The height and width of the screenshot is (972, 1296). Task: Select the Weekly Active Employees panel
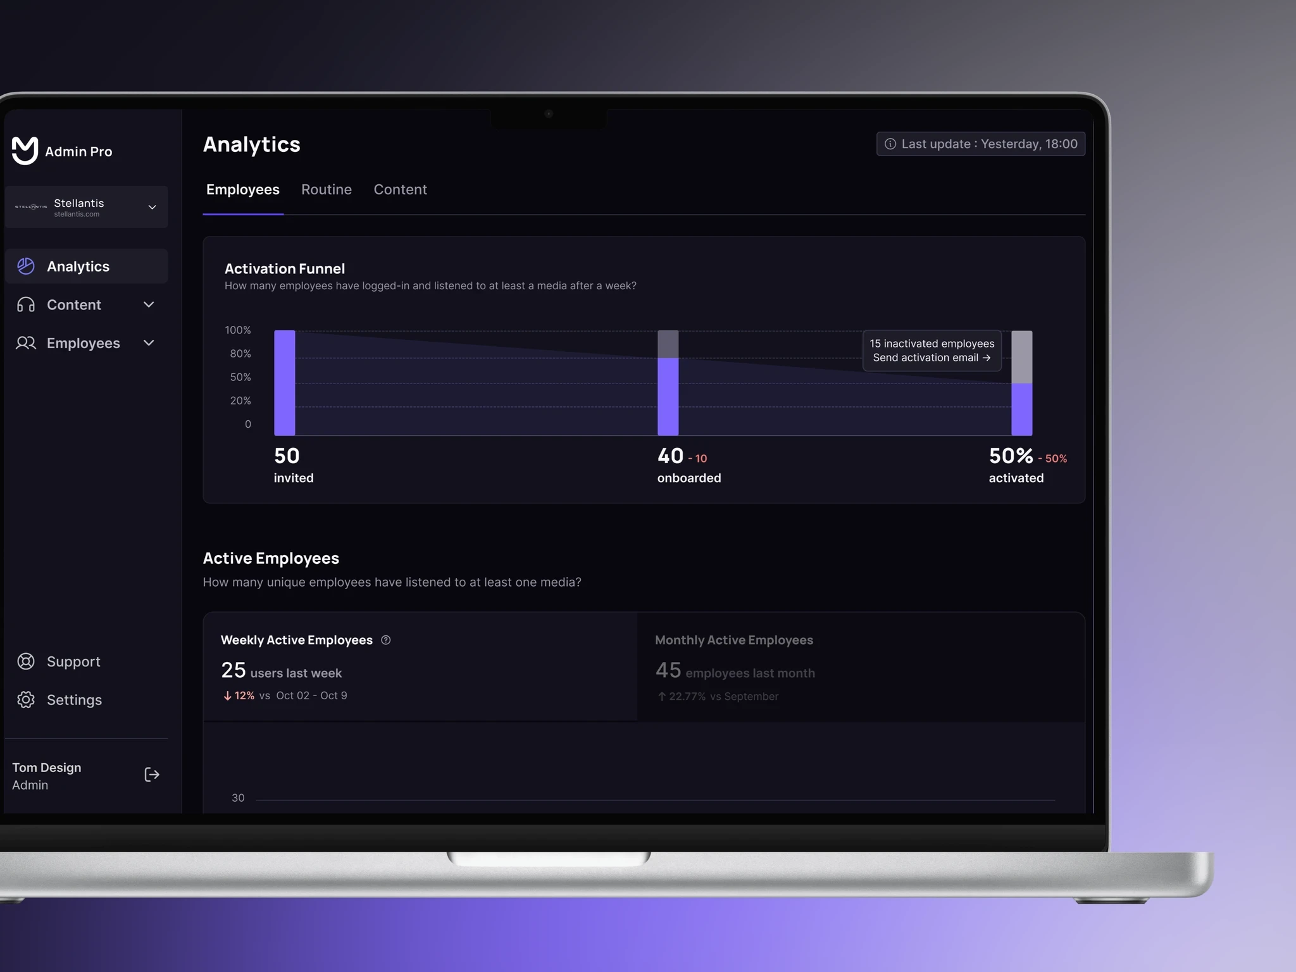(x=420, y=667)
